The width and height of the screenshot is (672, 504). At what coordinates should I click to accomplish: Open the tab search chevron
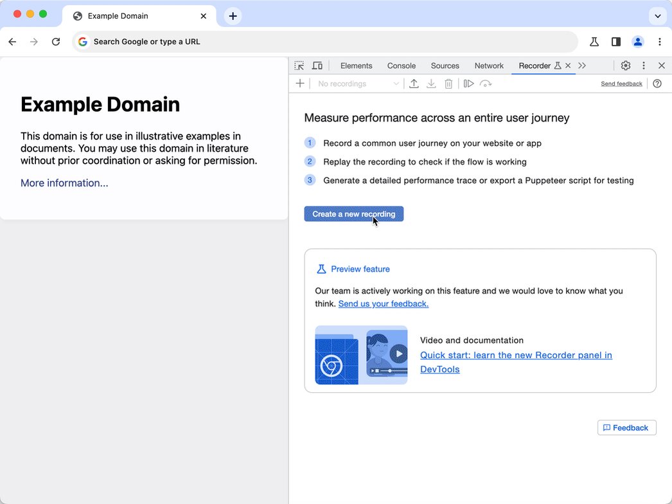(657, 16)
